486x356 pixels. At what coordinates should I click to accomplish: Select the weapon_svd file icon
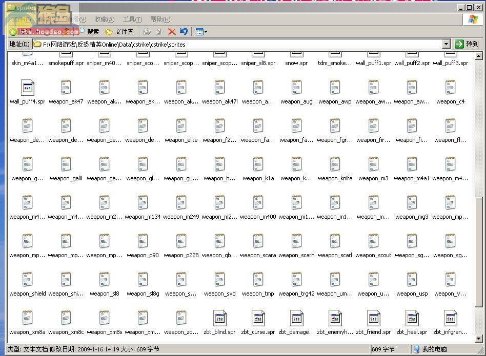tap(219, 280)
